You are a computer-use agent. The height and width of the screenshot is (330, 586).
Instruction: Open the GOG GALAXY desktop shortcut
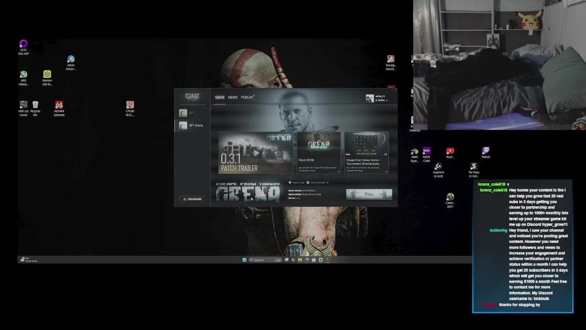23,47
